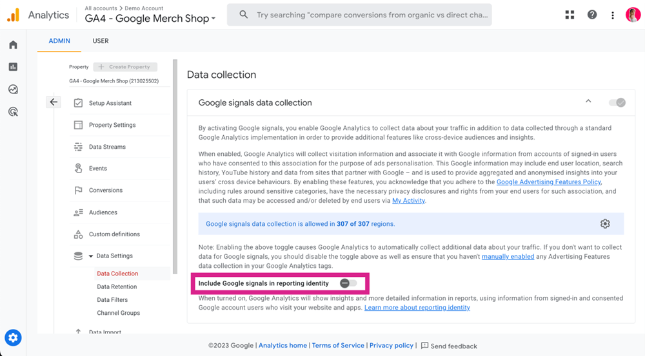Click the user account avatar
Screen dimensions: 645x356
[633, 15]
